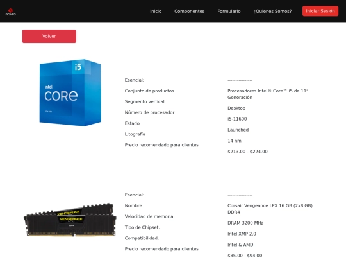Click the 'Velocidad de memoria:' label

[x=149, y=216]
